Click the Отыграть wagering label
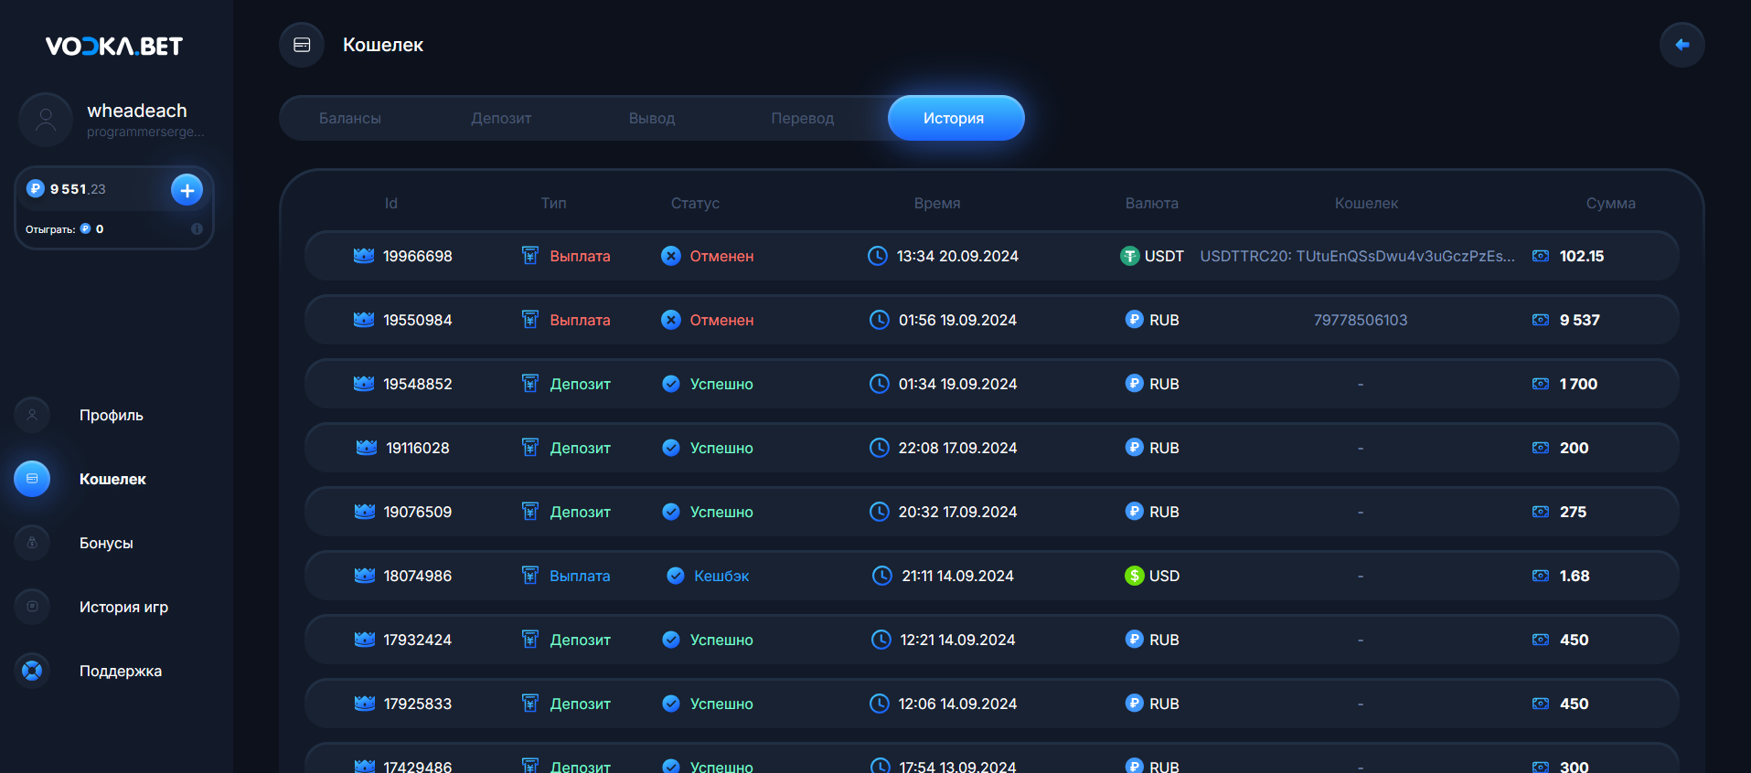Image resolution: width=1751 pixels, height=773 pixels. pyautogui.click(x=50, y=229)
